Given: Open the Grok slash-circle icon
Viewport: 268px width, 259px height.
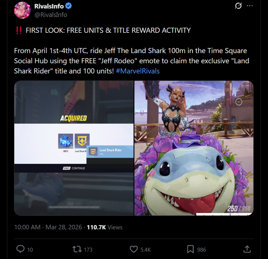Looking at the screenshot, I should (238, 6).
